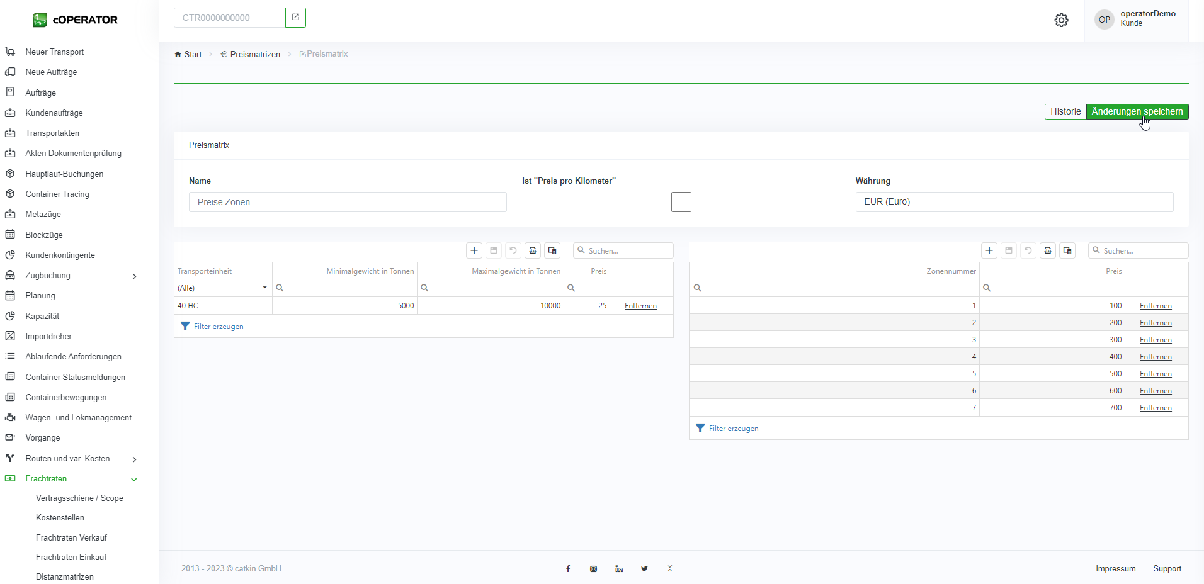Open the Historie button
Image resolution: width=1204 pixels, height=584 pixels.
click(1065, 111)
